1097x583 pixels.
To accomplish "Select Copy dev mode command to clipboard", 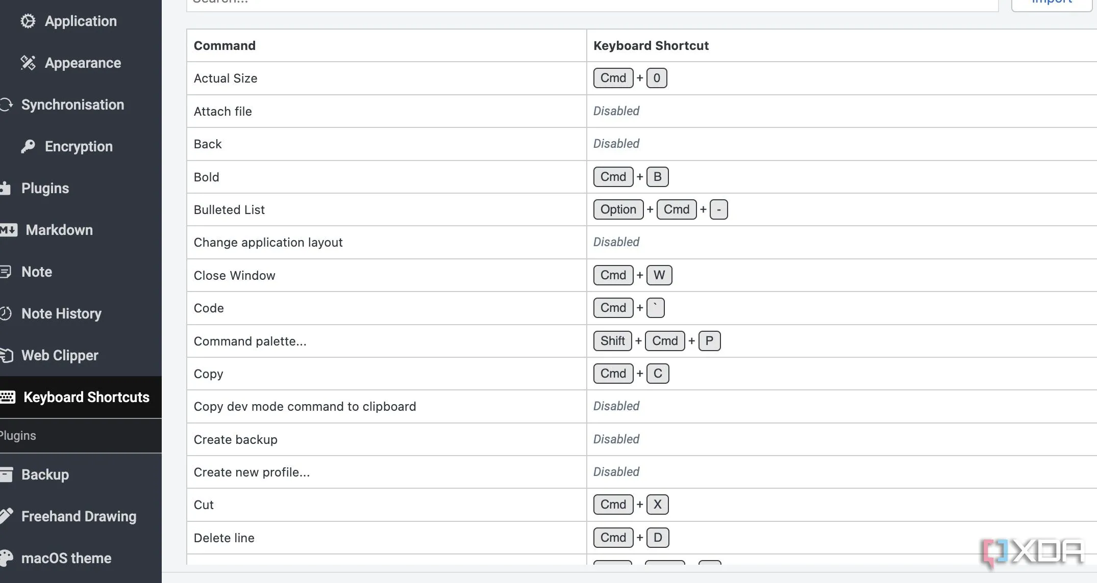I will click(305, 406).
